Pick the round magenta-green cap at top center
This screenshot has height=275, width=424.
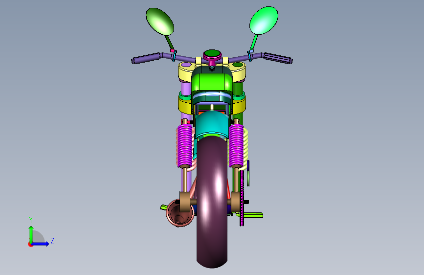[212, 55]
